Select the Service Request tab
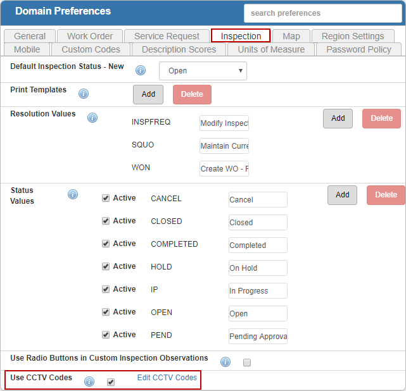The width and height of the screenshot is (406, 391). pyautogui.click(x=167, y=36)
